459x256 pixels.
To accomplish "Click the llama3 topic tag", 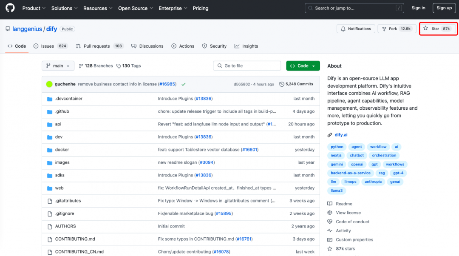I will [336, 191].
